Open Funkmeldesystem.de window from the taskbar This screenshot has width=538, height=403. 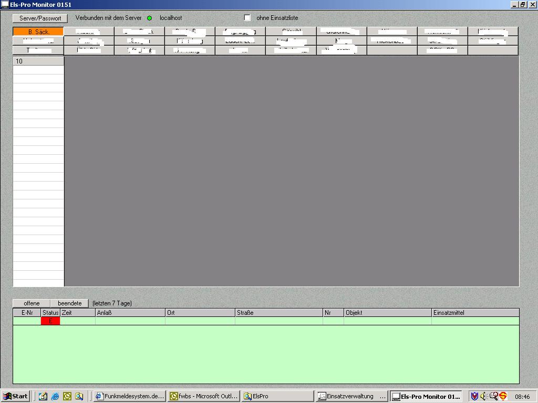(130, 396)
